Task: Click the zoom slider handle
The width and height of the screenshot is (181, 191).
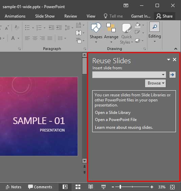Action: [120, 187]
